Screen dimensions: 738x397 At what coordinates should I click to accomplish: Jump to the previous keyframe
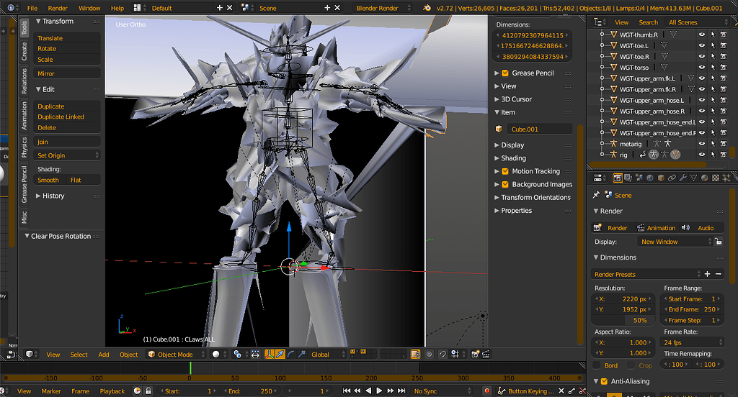[357, 391]
